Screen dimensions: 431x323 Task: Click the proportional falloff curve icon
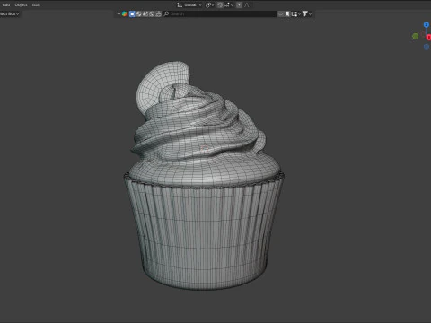tap(247, 5)
